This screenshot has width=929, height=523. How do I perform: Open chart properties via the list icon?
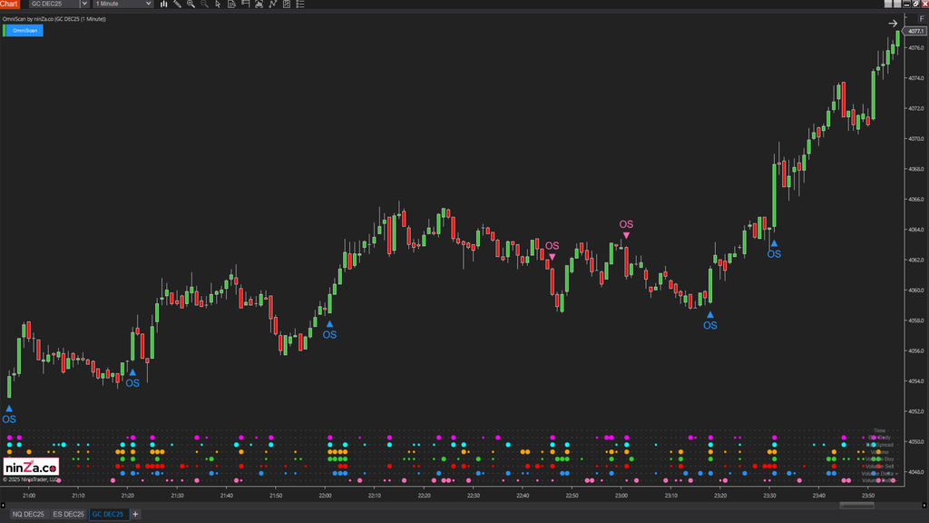[x=300, y=5]
